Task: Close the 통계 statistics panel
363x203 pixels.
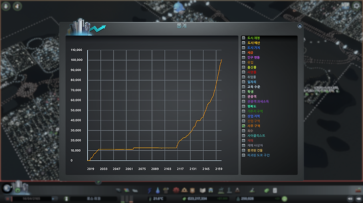Action: point(299,26)
